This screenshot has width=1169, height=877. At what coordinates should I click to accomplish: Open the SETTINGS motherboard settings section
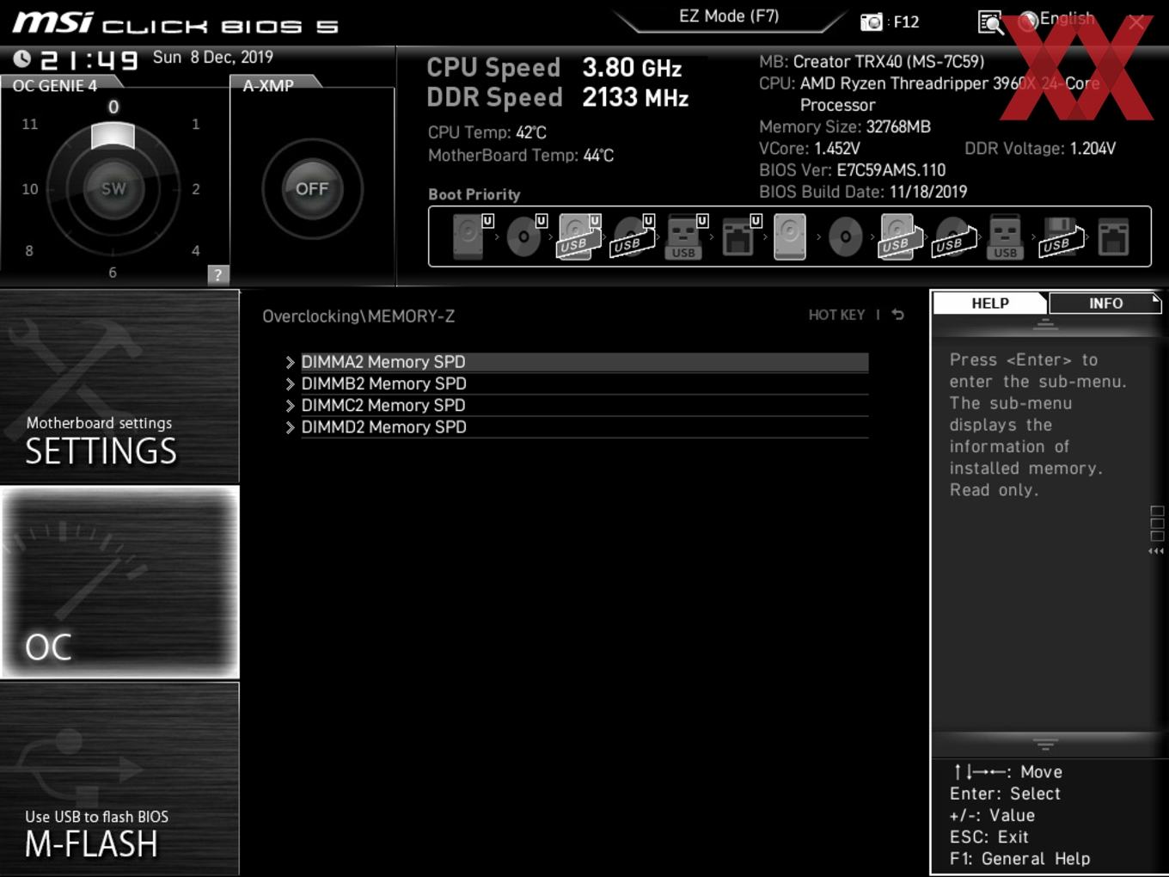coord(119,386)
